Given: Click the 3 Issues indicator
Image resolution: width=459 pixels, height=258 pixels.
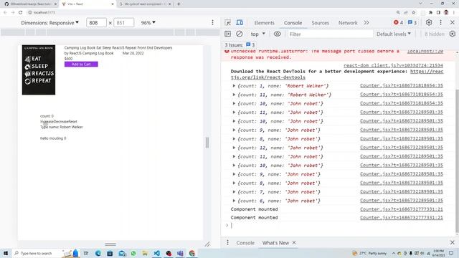Looking at the screenshot, I should (x=240, y=44).
